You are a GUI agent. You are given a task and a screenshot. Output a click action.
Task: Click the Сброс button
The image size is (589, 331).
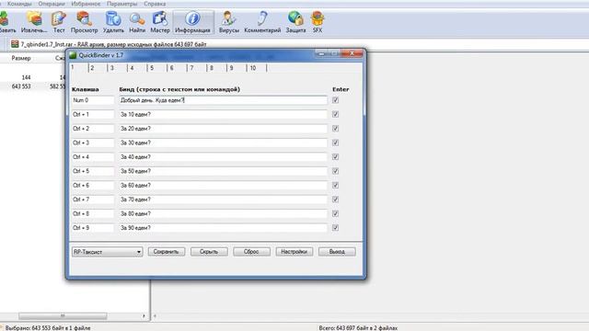click(251, 251)
